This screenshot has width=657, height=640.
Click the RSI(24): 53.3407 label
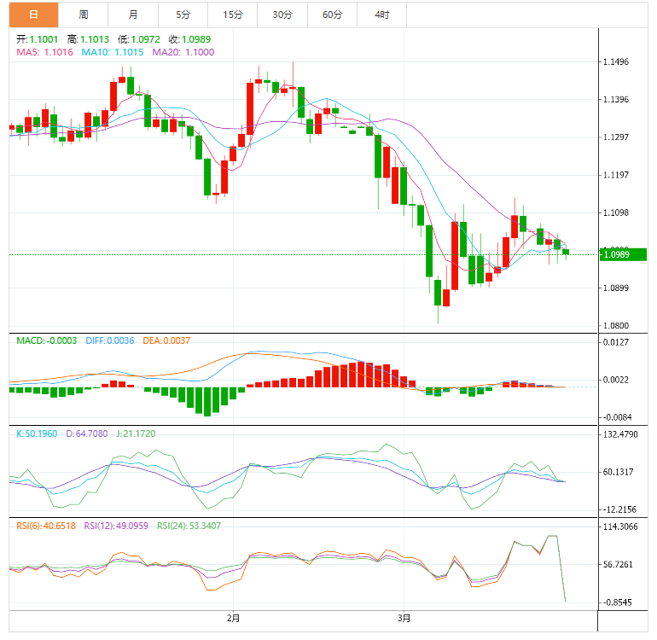coord(189,526)
